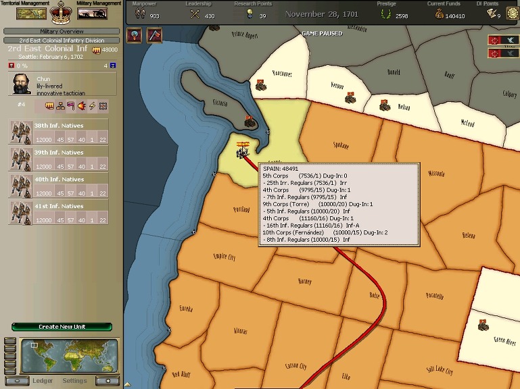Click 38th Inf. Natives soldier portrait
Viewport: 520px width, 389px height.
[20, 132]
